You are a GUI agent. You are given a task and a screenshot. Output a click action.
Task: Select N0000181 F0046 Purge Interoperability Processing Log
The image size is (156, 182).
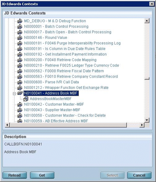tap(72, 43)
